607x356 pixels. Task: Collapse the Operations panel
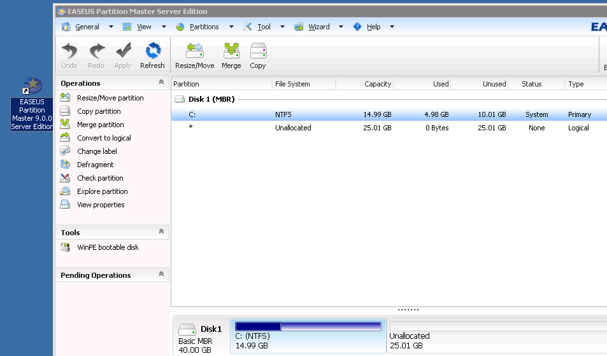pos(161,83)
